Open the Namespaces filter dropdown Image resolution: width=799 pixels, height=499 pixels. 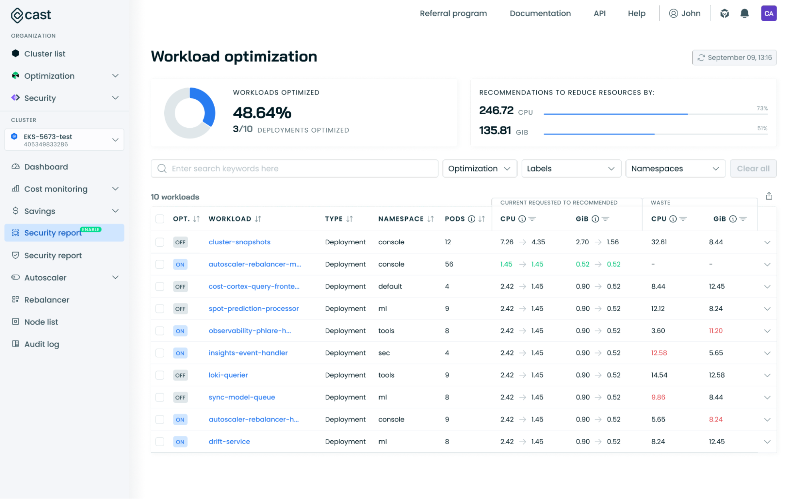pyautogui.click(x=675, y=168)
